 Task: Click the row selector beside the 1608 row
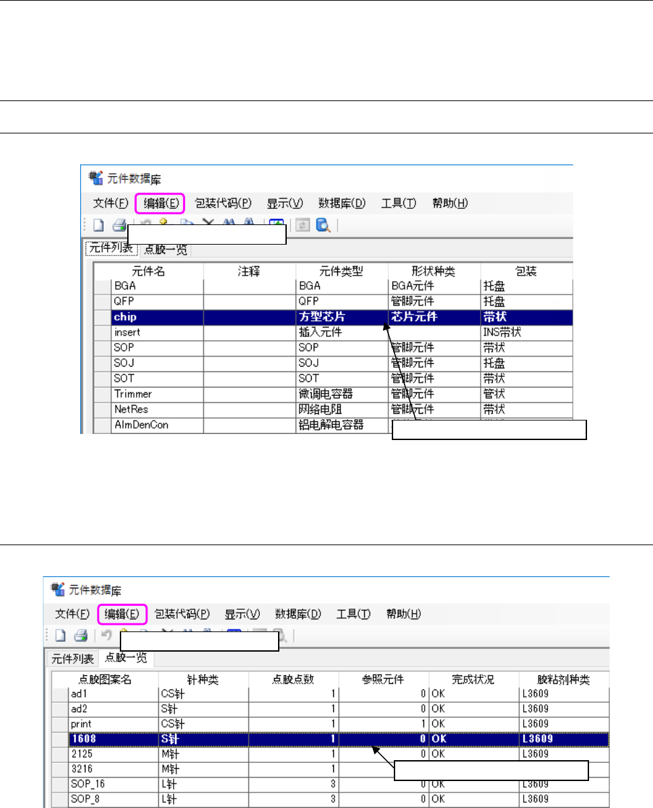(x=60, y=739)
